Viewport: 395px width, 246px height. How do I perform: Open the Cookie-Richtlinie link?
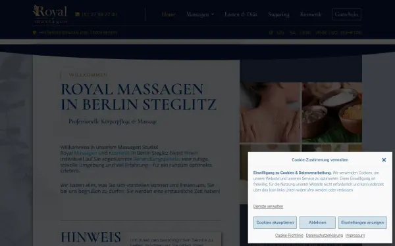(289, 236)
